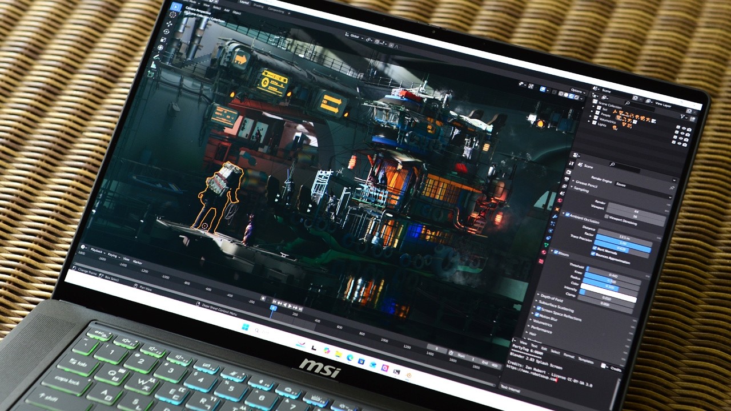Click the Blender icon on the taskbar
The width and height of the screenshot is (731, 411).
click(409, 375)
